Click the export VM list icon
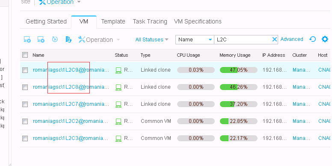This screenshot has height=166, width=332. (x=68, y=39)
